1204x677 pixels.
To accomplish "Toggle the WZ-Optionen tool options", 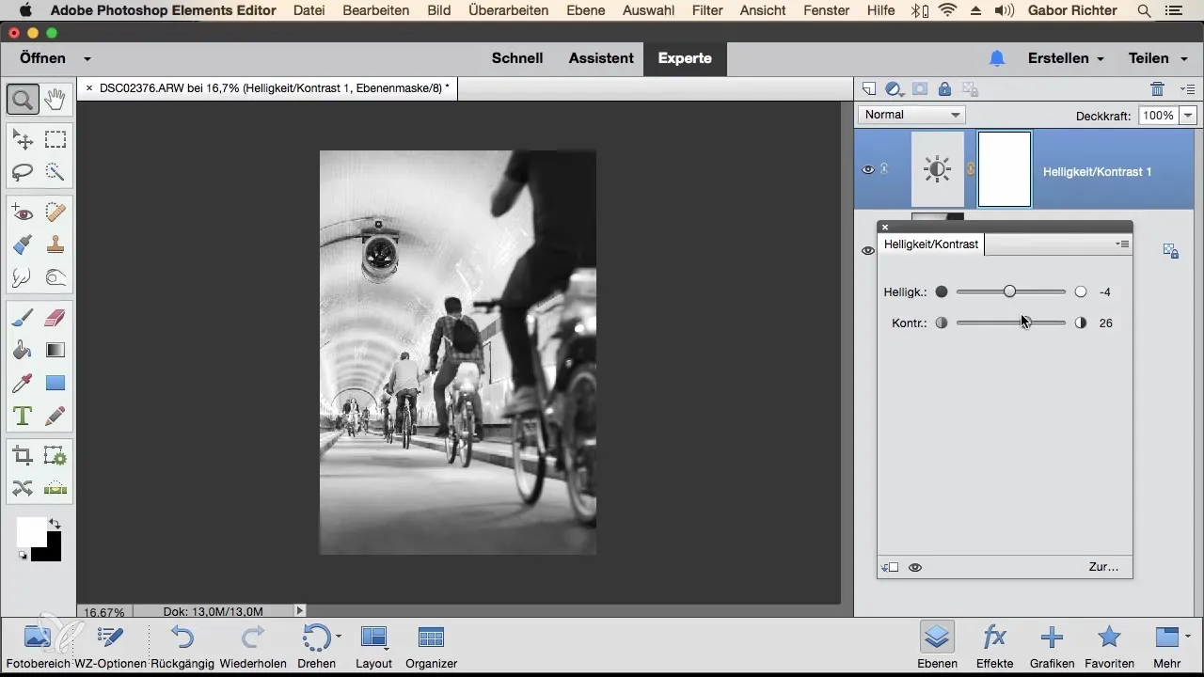I will tap(110, 646).
